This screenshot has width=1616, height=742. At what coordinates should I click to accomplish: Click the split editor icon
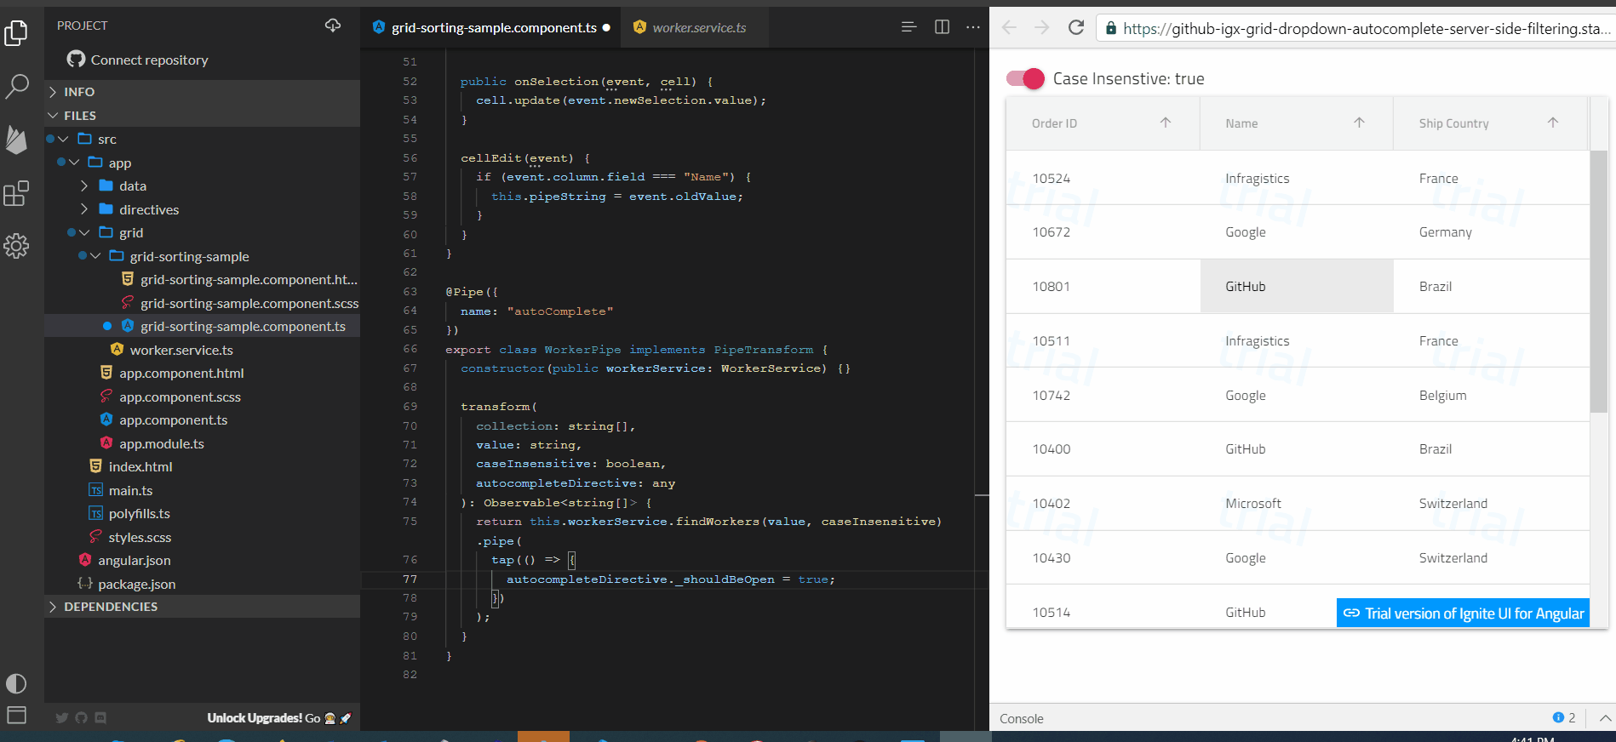point(942,27)
